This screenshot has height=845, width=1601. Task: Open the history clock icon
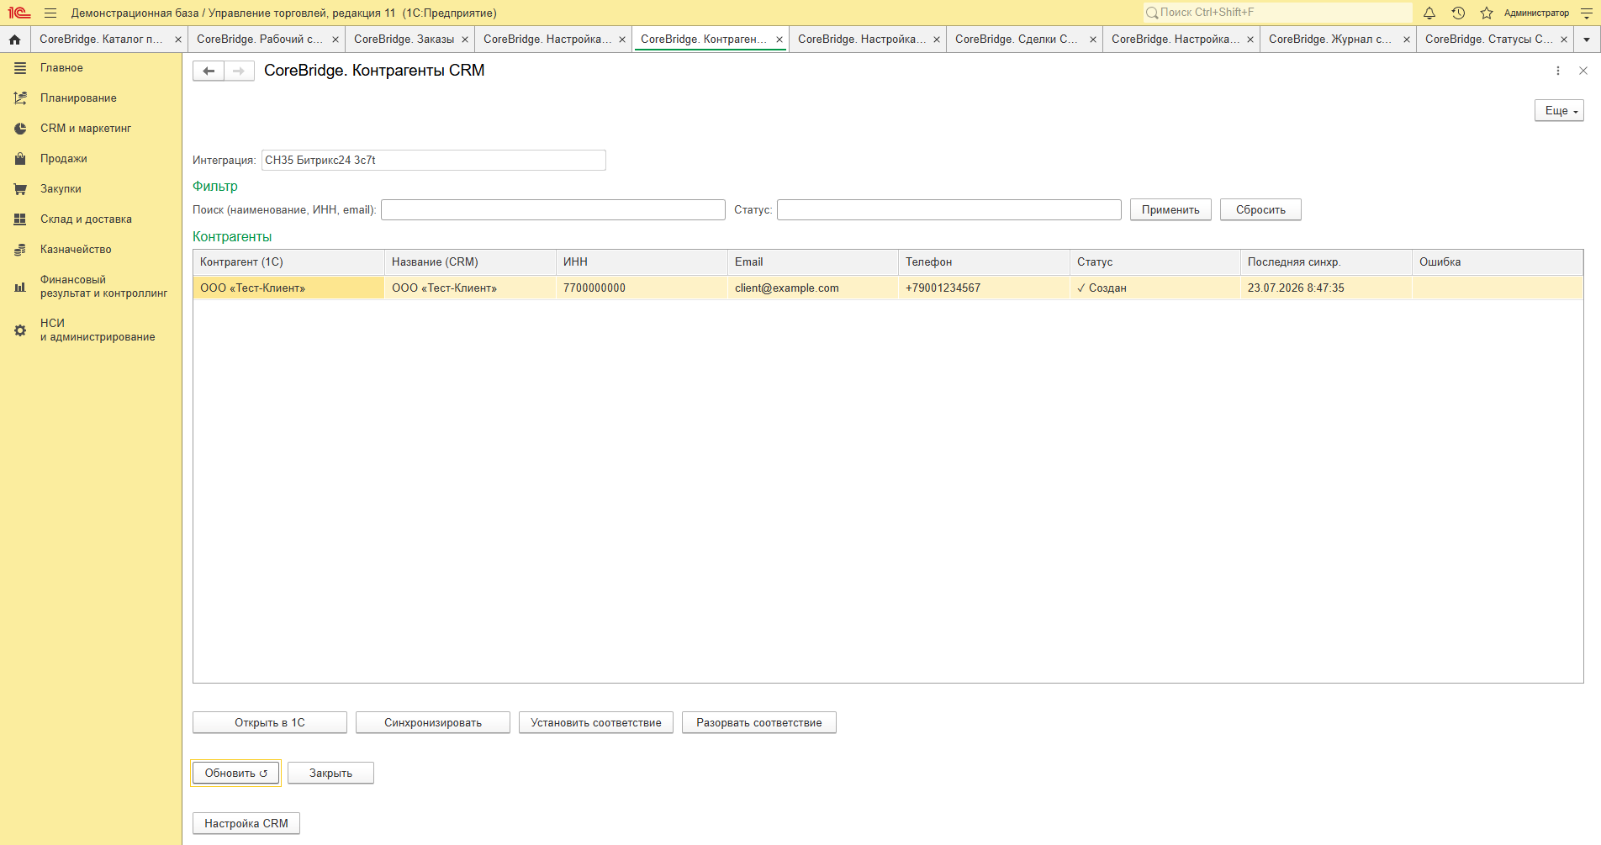1458,13
